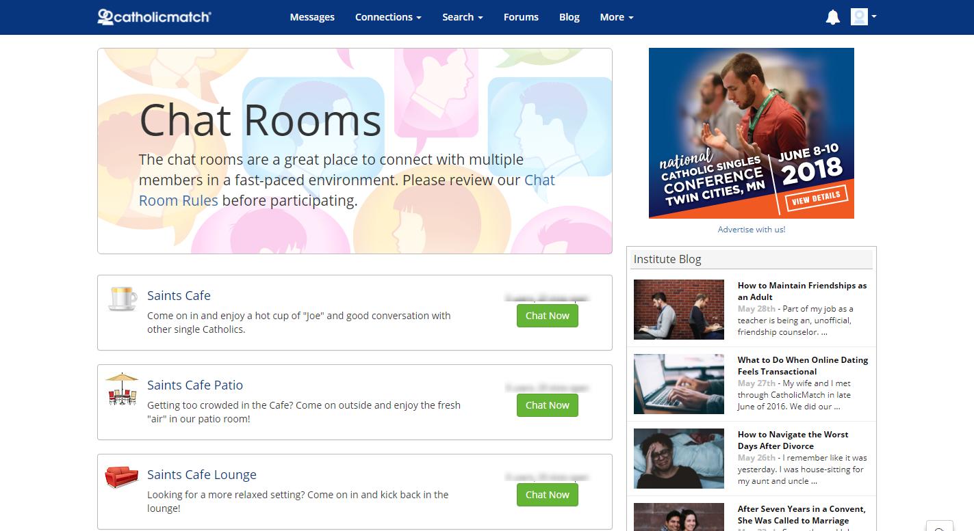Join Saints Cafe with Chat Now
The width and height of the screenshot is (974, 531).
548,316
